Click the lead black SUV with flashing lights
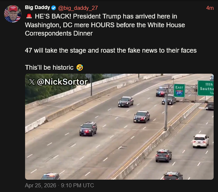Screen dimensions: 218x192 pyautogui.click(x=88, y=128)
